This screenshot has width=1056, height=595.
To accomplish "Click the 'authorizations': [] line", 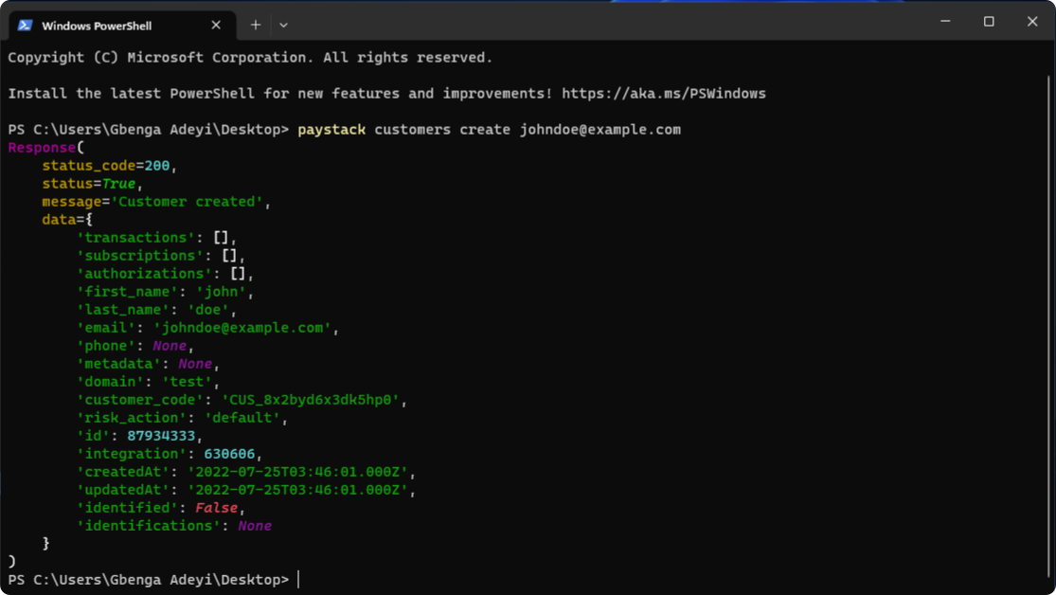I will [165, 274].
